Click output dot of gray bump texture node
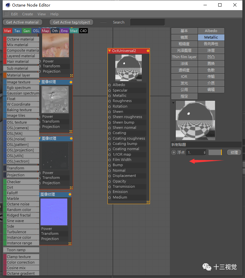 click(x=71, y=82)
